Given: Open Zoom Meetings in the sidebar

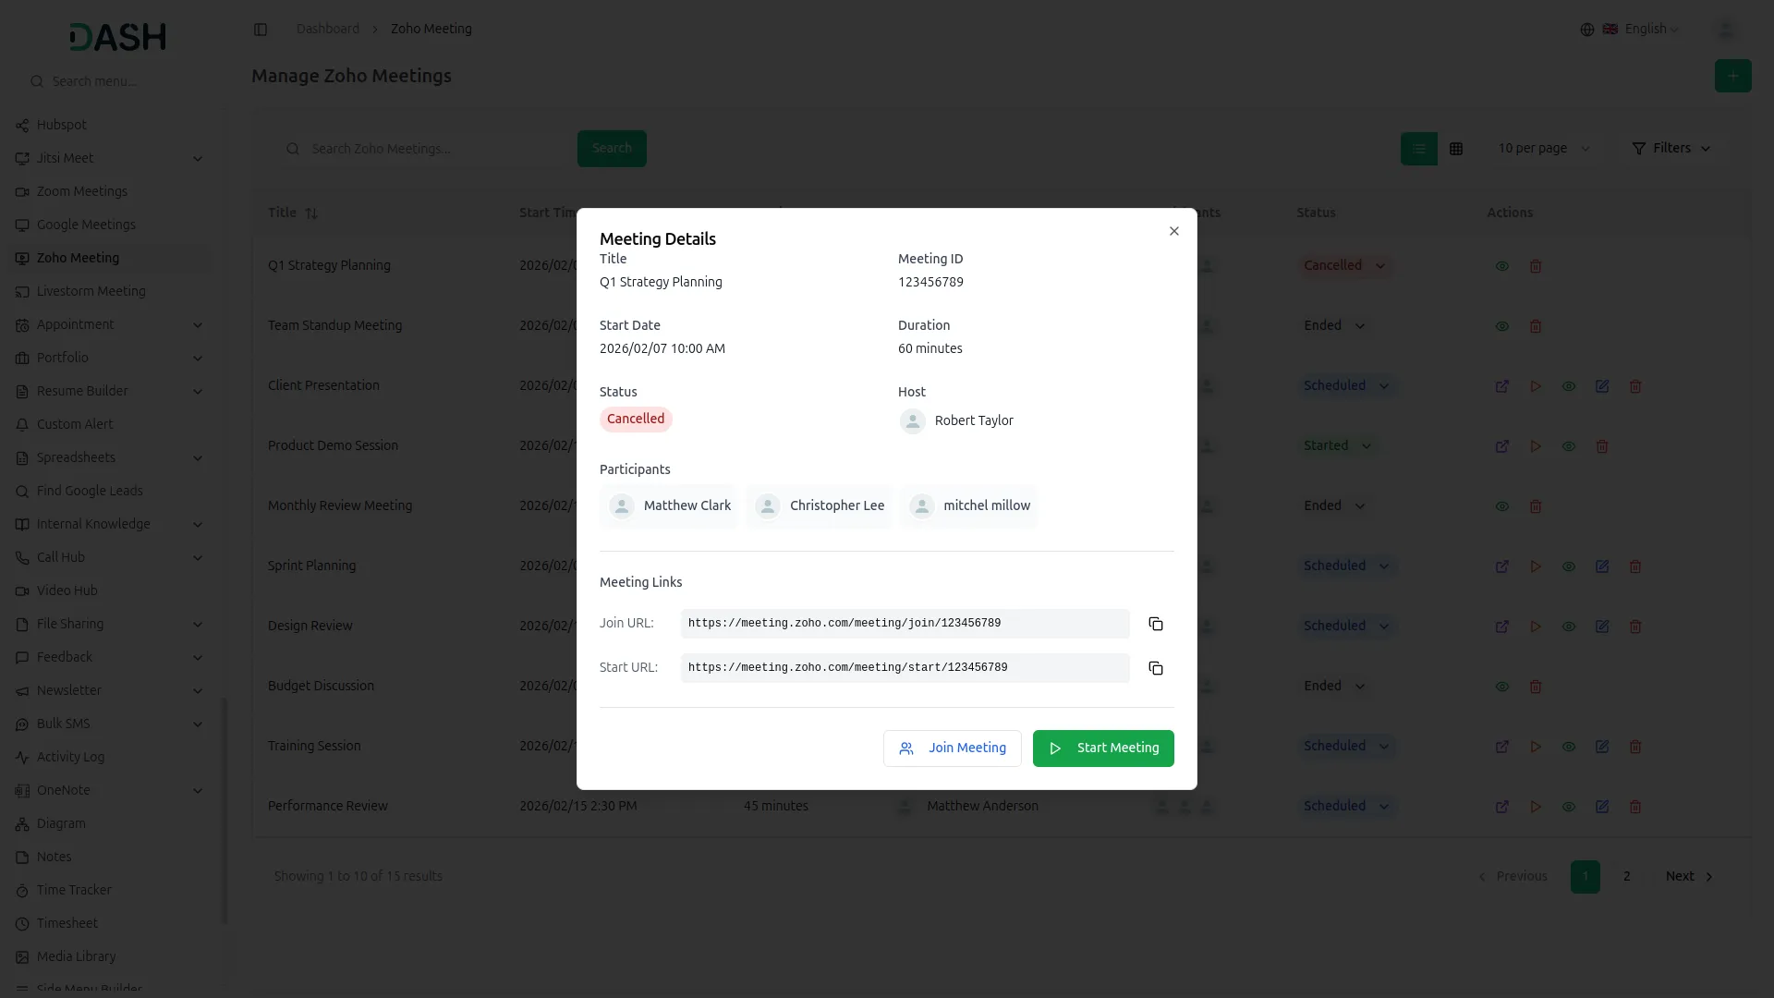Looking at the screenshot, I should click(109, 192).
